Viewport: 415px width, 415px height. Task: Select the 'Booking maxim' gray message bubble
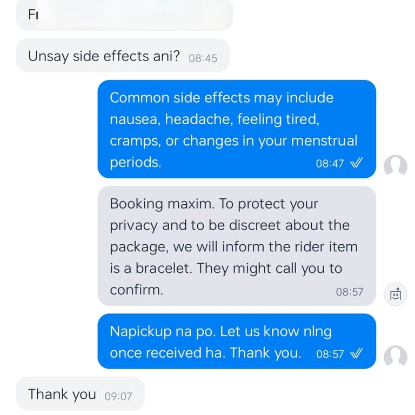(237, 246)
